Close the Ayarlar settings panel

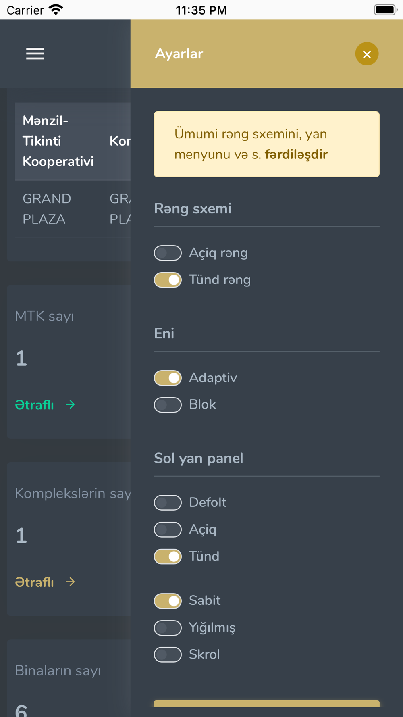click(367, 54)
